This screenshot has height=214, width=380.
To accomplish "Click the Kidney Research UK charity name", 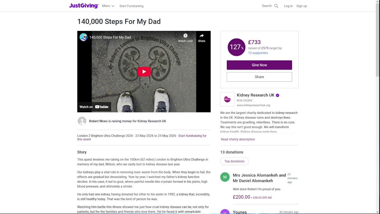I will [256, 95].
